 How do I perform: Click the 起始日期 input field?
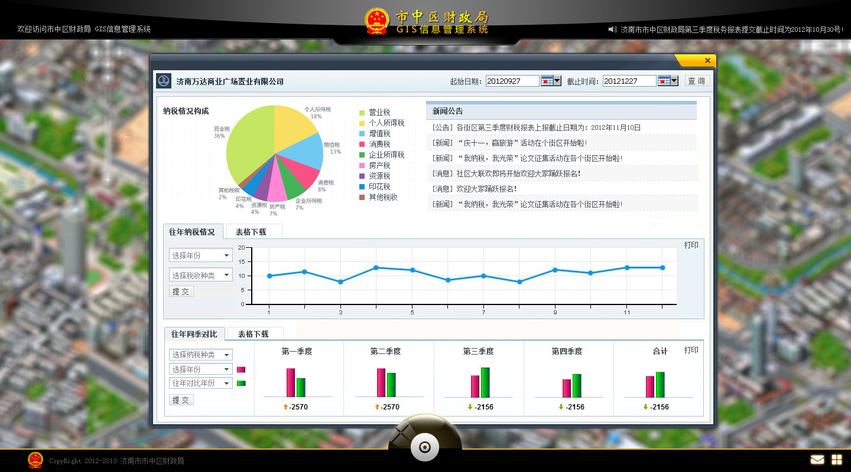coord(512,81)
